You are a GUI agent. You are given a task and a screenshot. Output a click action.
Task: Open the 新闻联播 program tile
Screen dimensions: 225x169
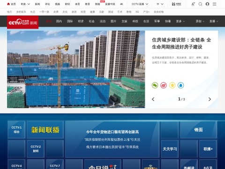(45, 130)
